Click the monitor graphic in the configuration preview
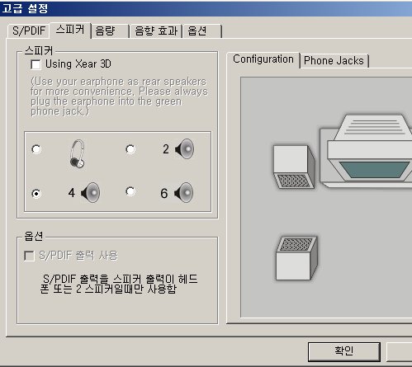The height and width of the screenshot is (367, 412). (x=366, y=151)
